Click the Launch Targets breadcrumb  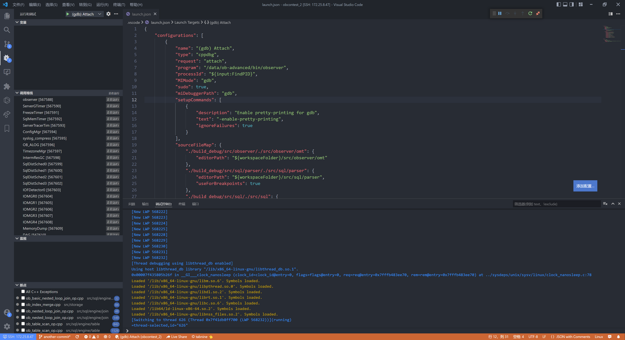point(187,22)
